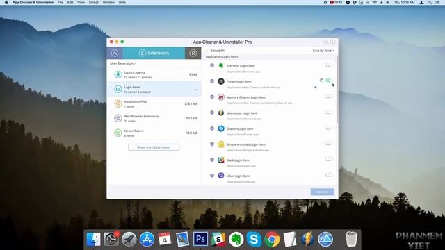This screenshot has height=250, width=445.
Task: Open Google Chrome from the Dock
Action: coord(272,239)
